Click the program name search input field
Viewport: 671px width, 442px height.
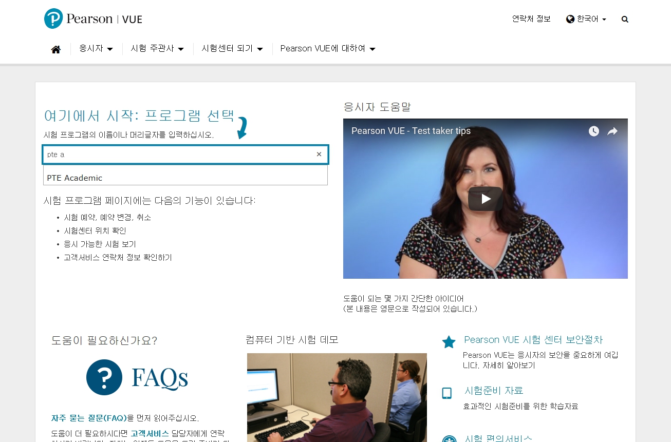[180, 155]
